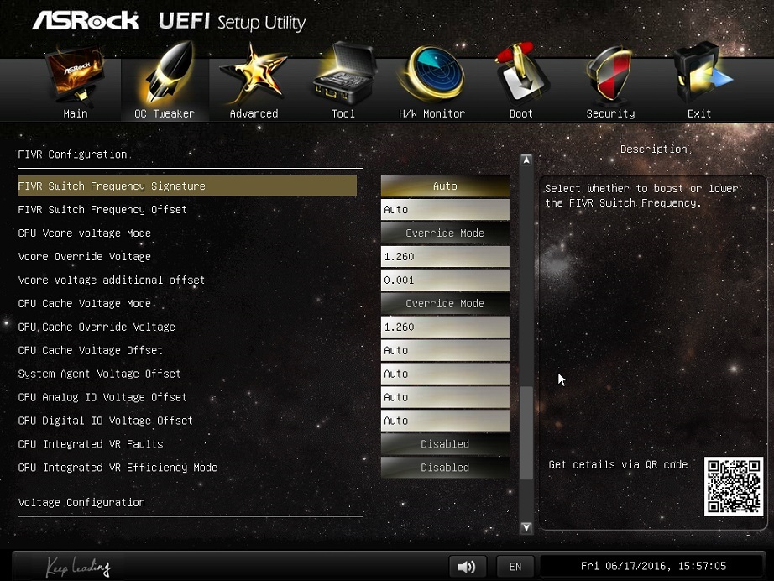This screenshot has height=581, width=774.
Task: Click the scrollbar down arrow
Action: click(526, 527)
